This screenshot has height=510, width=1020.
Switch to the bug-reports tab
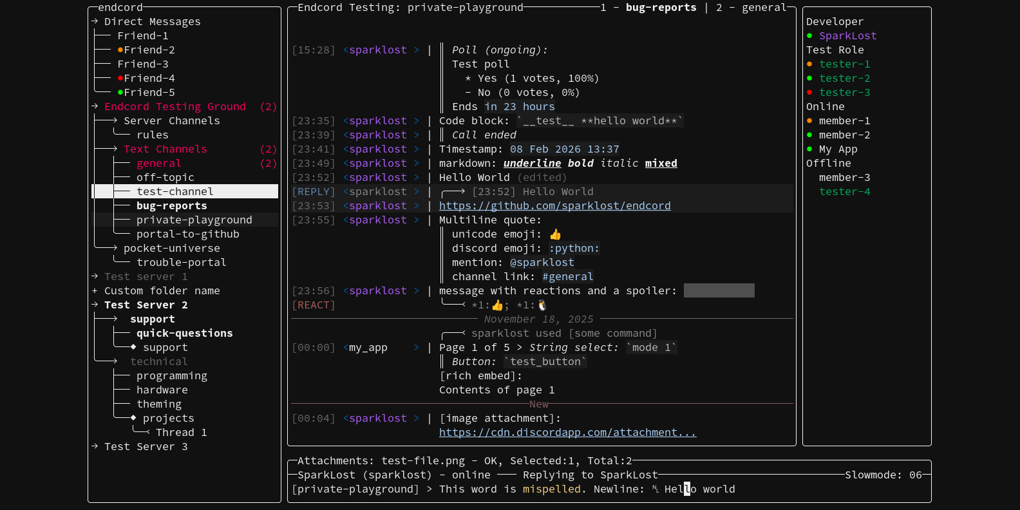coord(661,8)
